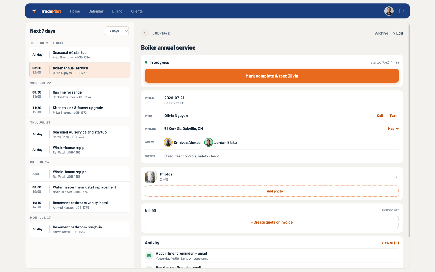Open View all (4) activity
Screen dimensions: 435x272
tap(390, 243)
